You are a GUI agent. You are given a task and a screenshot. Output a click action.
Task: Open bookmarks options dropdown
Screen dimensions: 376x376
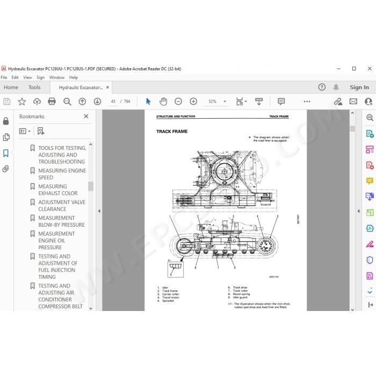click(x=25, y=131)
